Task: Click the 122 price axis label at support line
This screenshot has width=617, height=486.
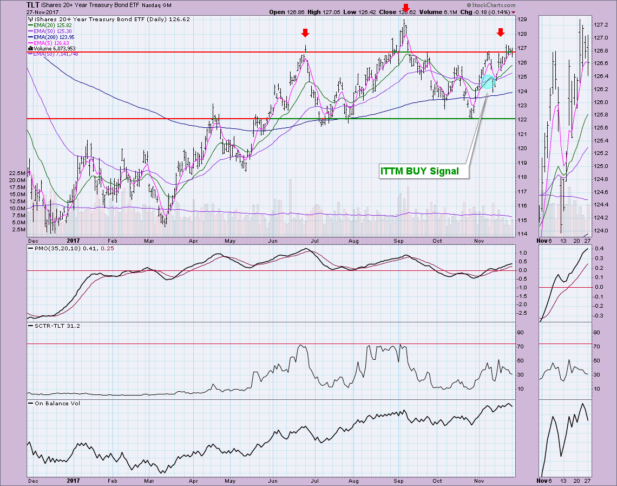Action: [522, 120]
